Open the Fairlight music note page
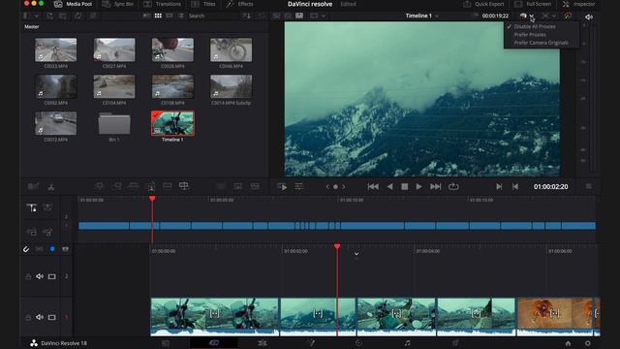 pos(407,342)
